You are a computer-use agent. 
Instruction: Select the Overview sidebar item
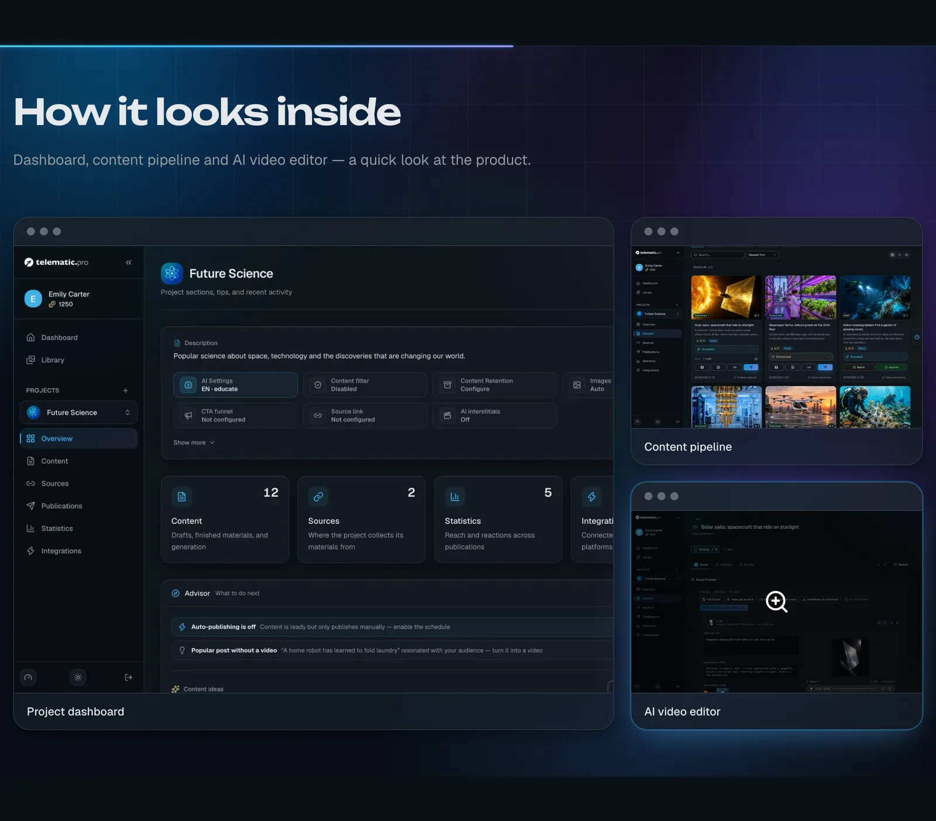pyautogui.click(x=78, y=439)
